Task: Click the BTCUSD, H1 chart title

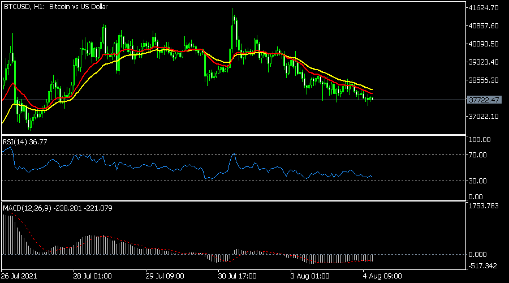Action: pyautogui.click(x=55, y=6)
